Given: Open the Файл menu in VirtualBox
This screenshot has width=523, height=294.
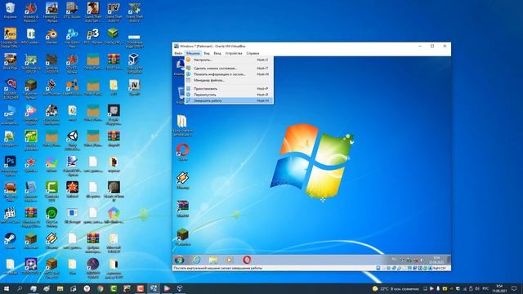Looking at the screenshot, I should click(178, 53).
